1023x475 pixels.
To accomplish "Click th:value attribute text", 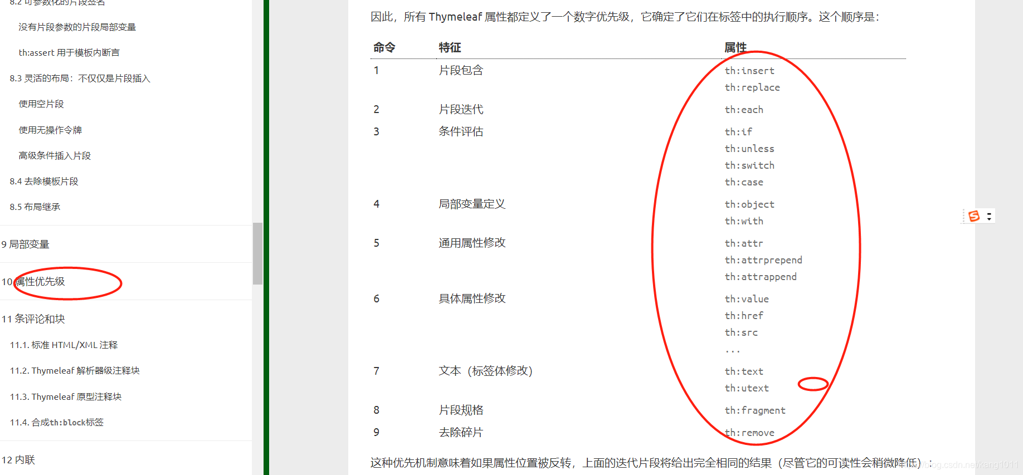I will point(747,299).
